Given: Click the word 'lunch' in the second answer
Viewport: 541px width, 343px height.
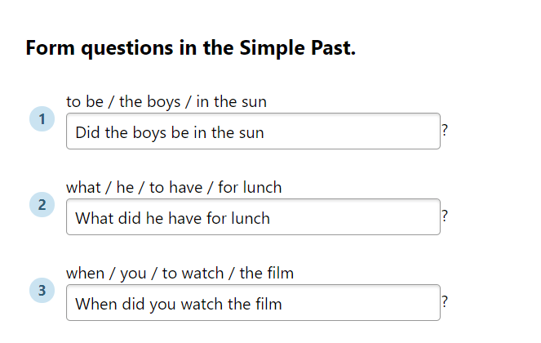Looking at the screenshot, I should coord(250,218).
